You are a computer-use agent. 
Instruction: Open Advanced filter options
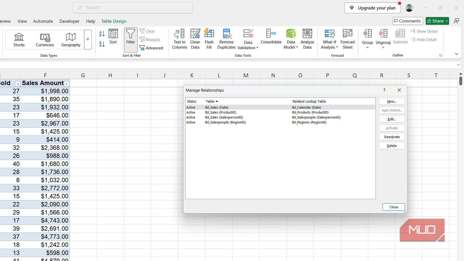click(x=151, y=48)
